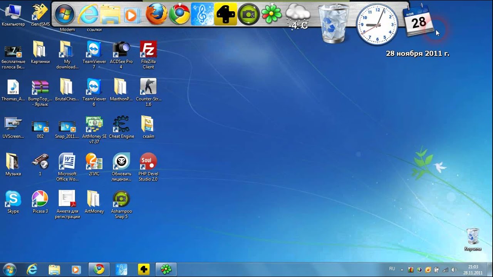Launch Firefox from the top dock
The width and height of the screenshot is (493, 277).
[156, 14]
